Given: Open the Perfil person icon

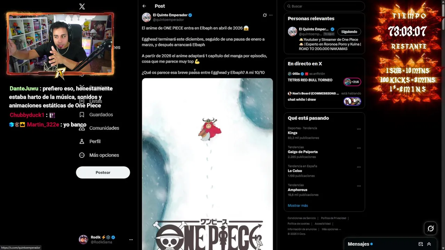Looking at the screenshot, I should (82, 141).
